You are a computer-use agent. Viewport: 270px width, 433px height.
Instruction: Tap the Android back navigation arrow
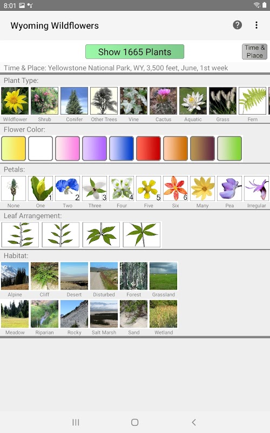pyautogui.click(x=194, y=422)
